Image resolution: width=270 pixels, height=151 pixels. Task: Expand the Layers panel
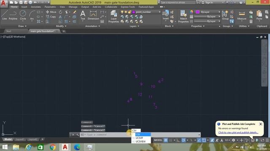134,26
